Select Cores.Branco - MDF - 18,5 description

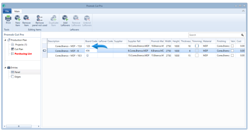pyautogui.click(x=68, y=56)
